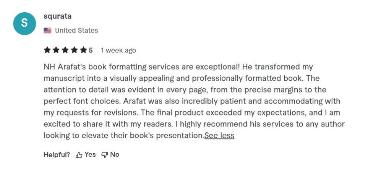Click the "1 week ago" timestamp
368x169 pixels.
[x=118, y=50]
